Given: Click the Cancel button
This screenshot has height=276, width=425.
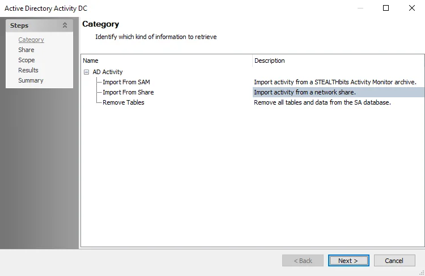Looking at the screenshot, I should pyautogui.click(x=394, y=261).
